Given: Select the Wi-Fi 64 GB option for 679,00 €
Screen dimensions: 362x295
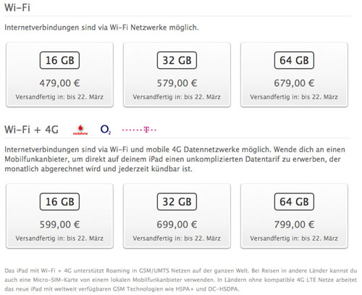Looking at the screenshot, I should click(x=294, y=75).
